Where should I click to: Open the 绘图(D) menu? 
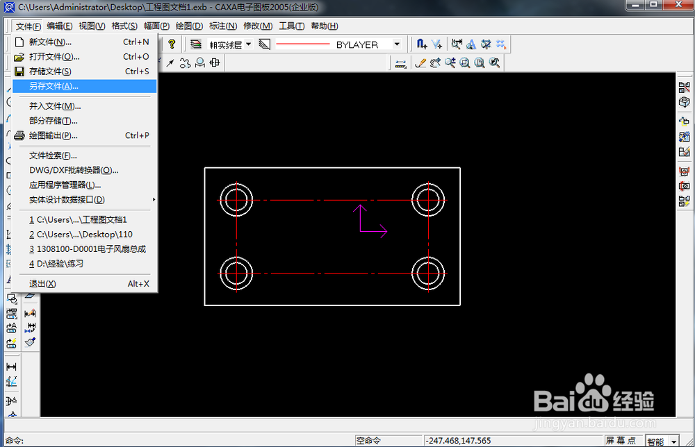pos(189,26)
